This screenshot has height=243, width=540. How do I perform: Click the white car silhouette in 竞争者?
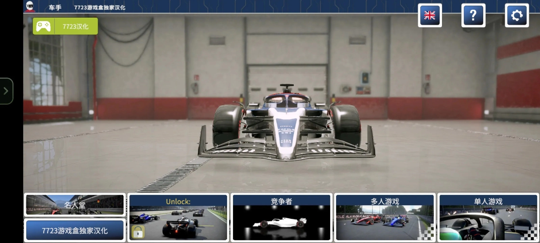tap(280, 223)
